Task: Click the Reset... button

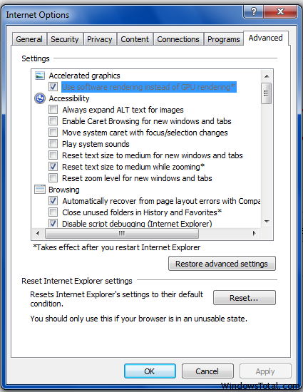Action: pos(245,298)
